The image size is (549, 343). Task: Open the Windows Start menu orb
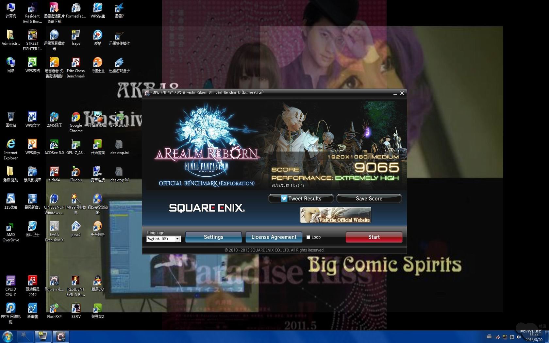coord(8,337)
